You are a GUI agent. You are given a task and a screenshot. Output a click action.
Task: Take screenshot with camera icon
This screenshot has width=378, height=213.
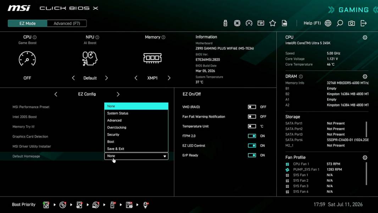coord(351,23)
